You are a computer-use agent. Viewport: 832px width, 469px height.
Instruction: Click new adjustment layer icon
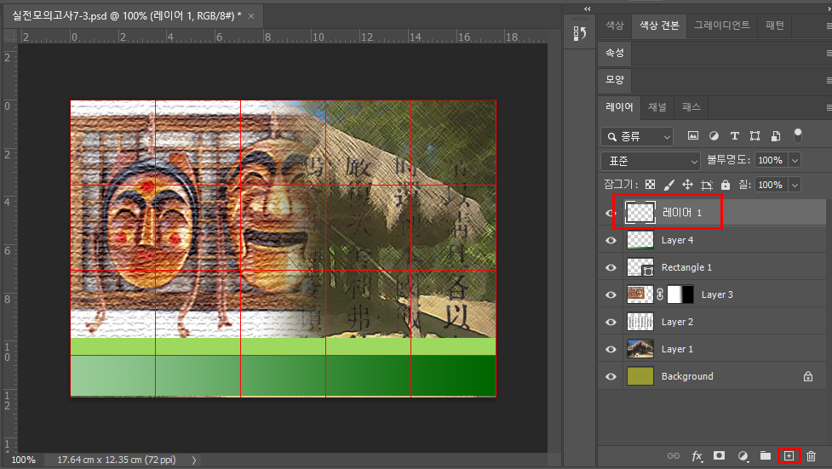pos(743,456)
